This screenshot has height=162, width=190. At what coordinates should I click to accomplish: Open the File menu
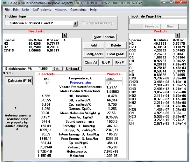7,10
